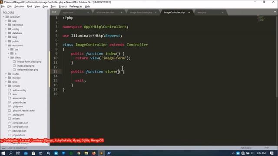Open .env.example file
The height and width of the screenshot is (156, 278).
[19, 98]
